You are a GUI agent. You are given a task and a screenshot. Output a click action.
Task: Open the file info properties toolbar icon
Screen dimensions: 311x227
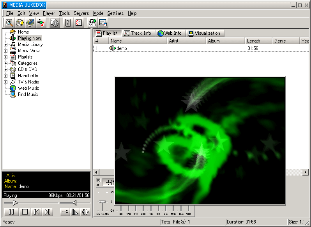(x=55, y=23)
